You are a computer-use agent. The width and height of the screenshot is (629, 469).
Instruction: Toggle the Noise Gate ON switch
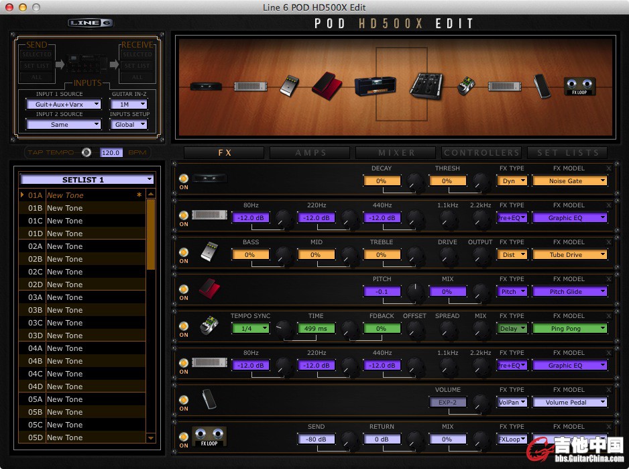184,178
